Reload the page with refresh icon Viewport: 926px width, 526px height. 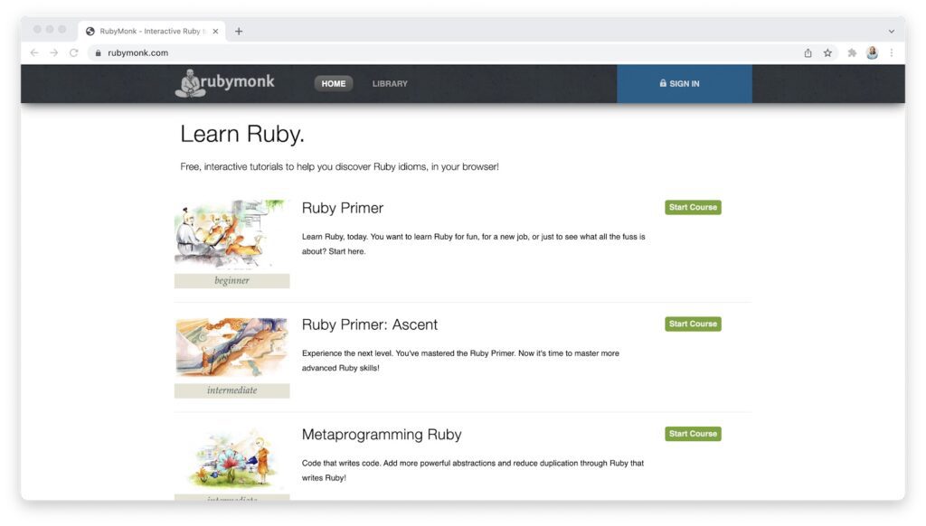pyautogui.click(x=74, y=52)
